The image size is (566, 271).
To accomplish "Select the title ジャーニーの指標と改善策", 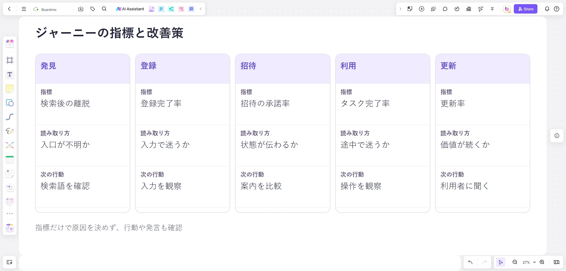I will tap(110, 33).
